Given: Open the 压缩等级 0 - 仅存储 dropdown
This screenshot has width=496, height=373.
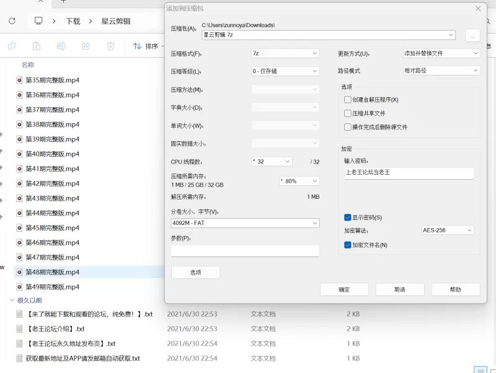Looking at the screenshot, I should (x=285, y=71).
